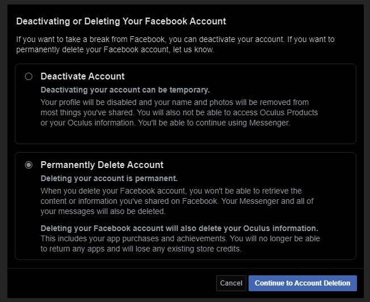Click the 'Permanently Delete Account' option heading

(102, 165)
